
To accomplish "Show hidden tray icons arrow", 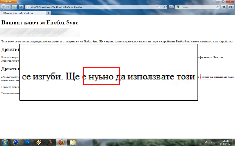I will coord(211,142).
